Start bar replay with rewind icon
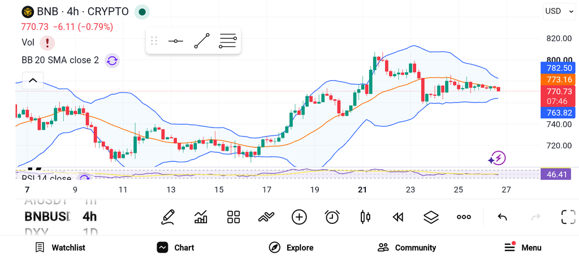The height and width of the screenshot is (260, 579). pos(397,217)
